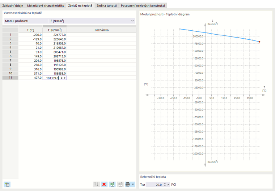
Task: Click the cell with temperature 316.0
Action: (x=30, y=69)
